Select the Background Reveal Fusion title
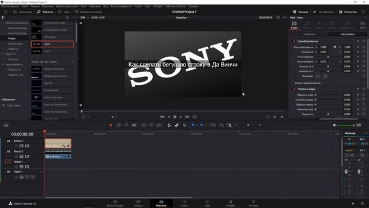This screenshot has width=369, height=208. pos(52,69)
